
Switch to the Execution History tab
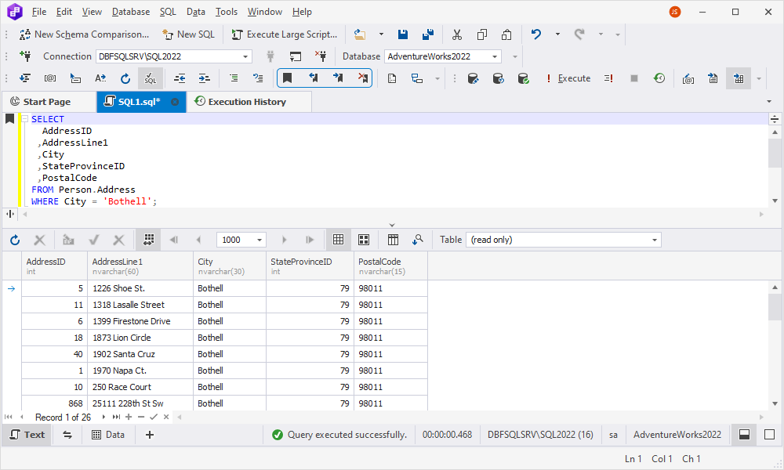click(249, 102)
